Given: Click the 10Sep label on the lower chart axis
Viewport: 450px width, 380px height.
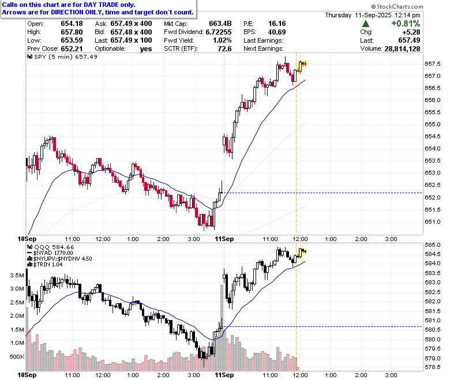Looking at the screenshot, I should (x=27, y=375).
